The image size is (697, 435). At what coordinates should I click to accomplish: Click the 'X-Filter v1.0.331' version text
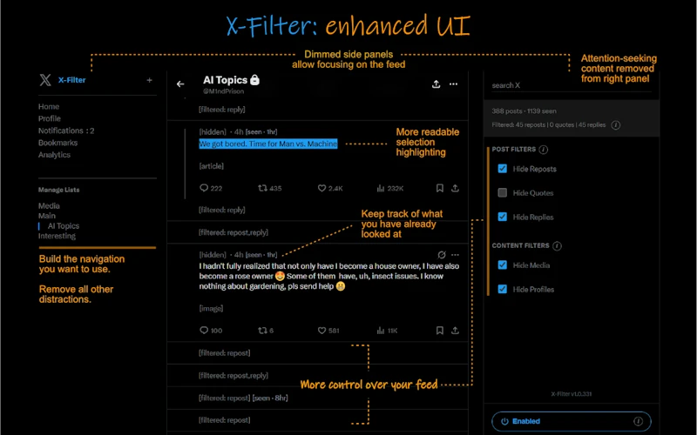click(x=572, y=394)
